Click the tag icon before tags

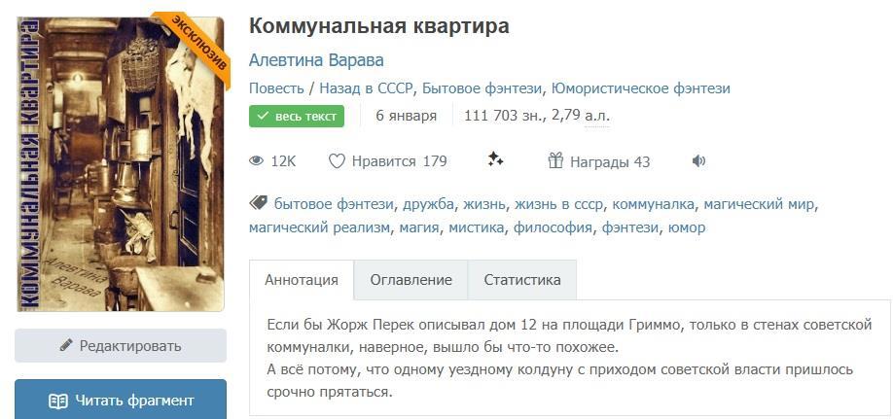[x=258, y=203]
